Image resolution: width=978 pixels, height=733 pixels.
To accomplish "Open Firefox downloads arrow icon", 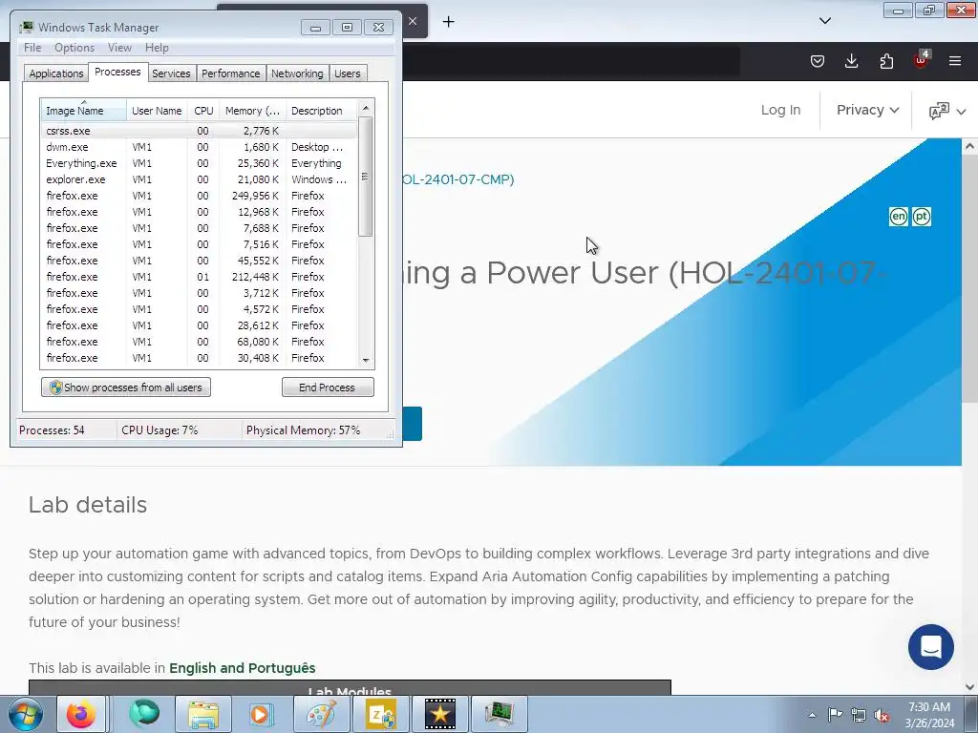I will 851,61.
